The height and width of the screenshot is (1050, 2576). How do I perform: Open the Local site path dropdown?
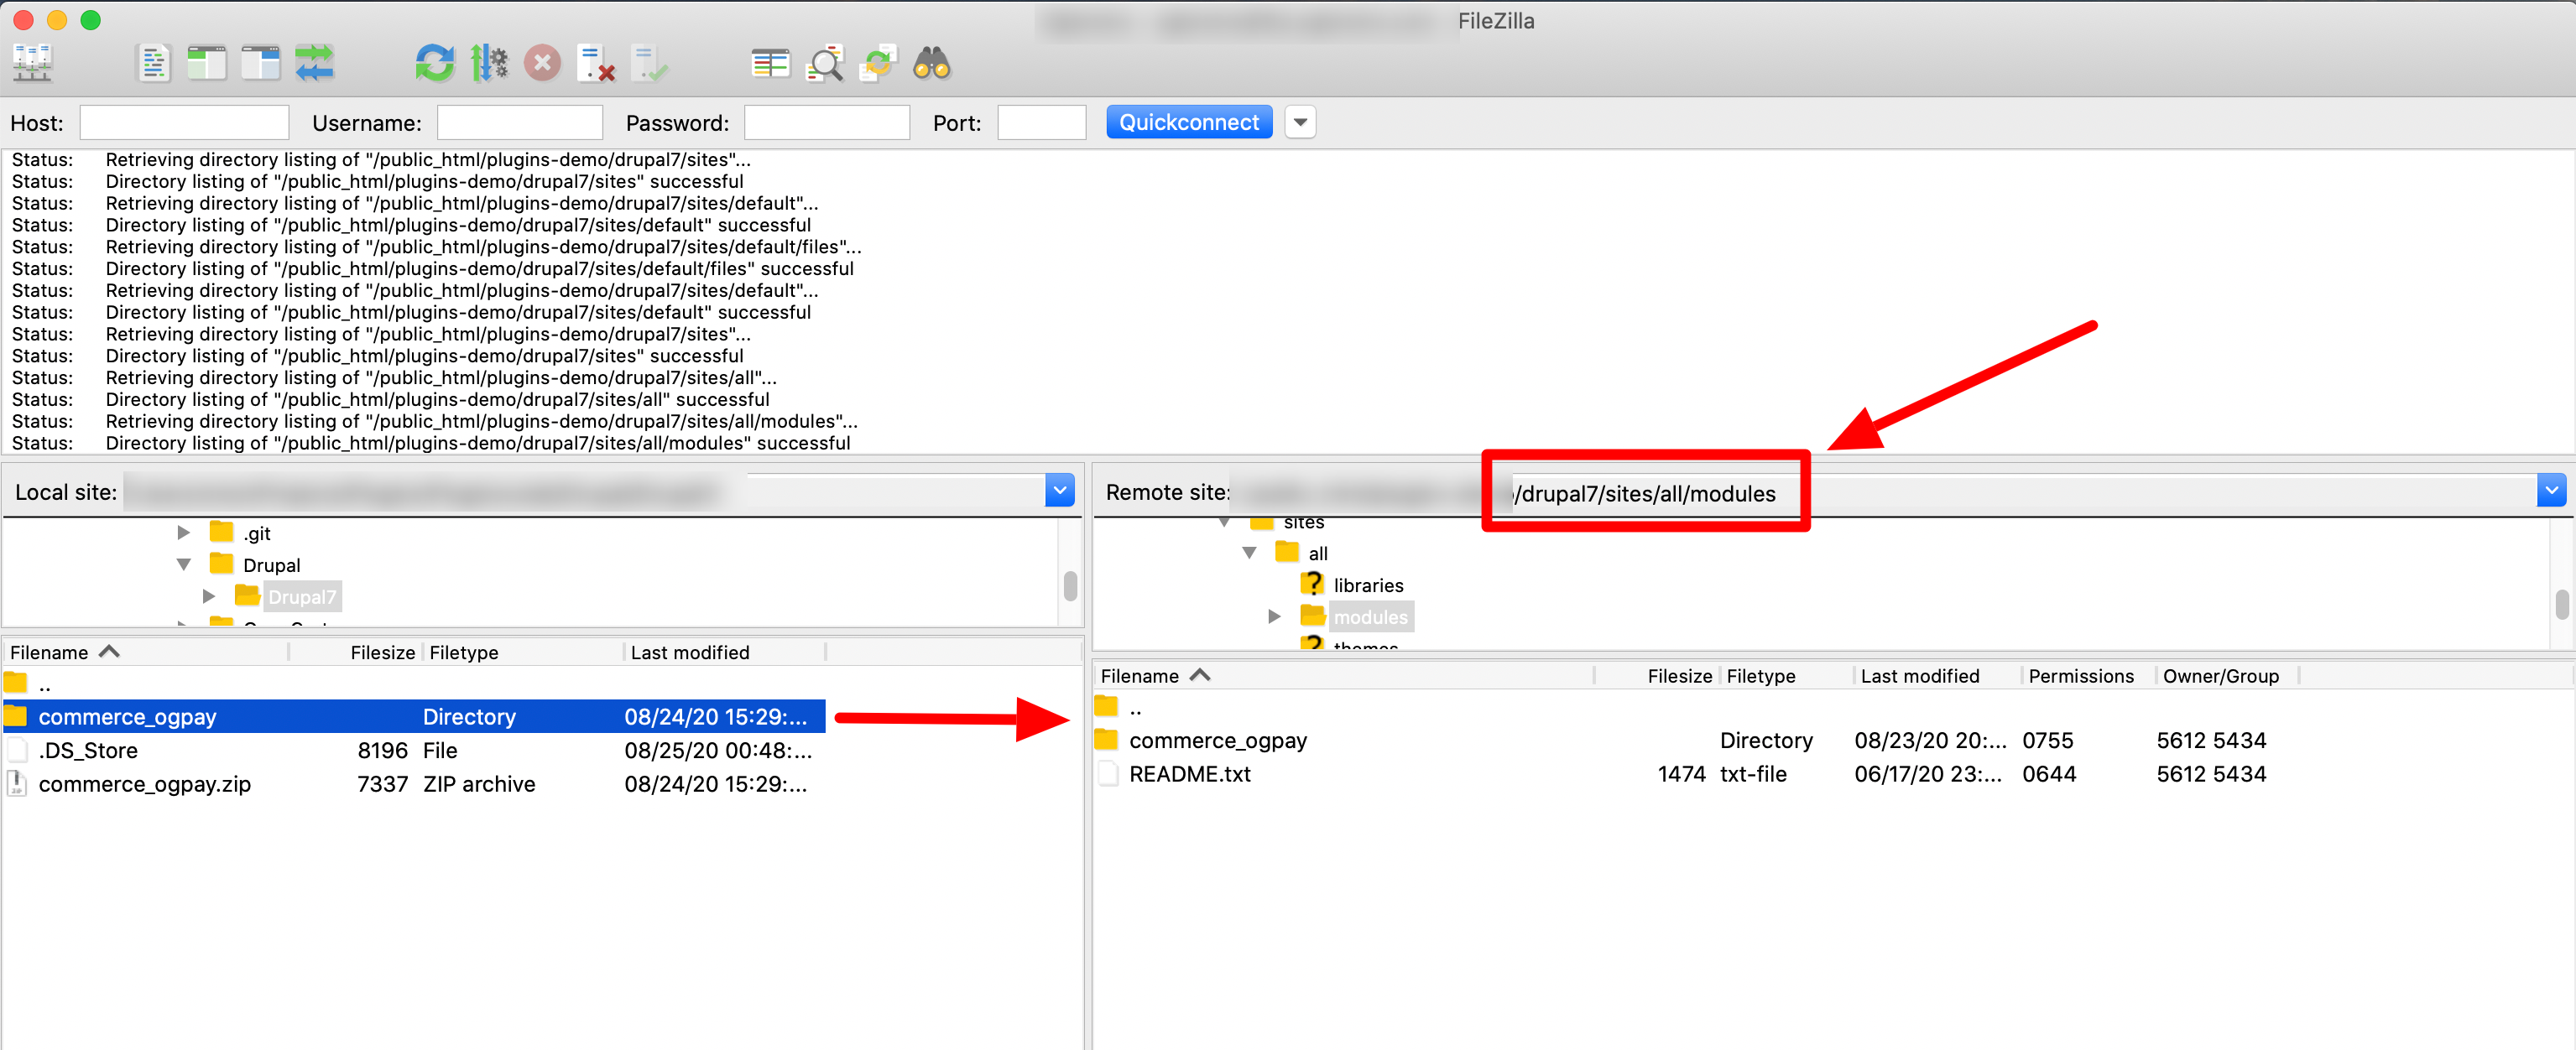(x=1059, y=491)
